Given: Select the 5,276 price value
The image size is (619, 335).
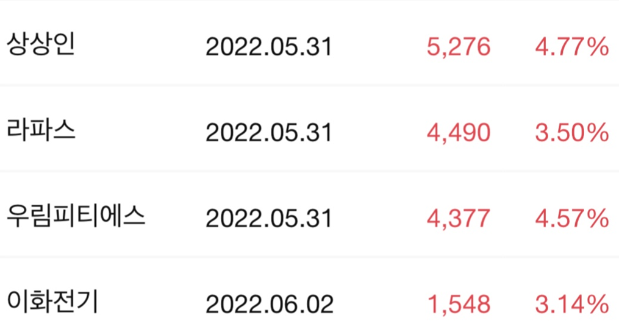Looking at the screenshot, I should coord(459,47).
